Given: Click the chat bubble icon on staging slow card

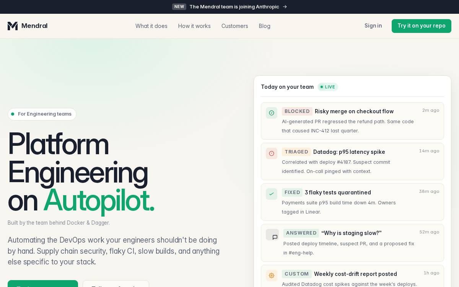Looking at the screenshot, I should tap(274, 237).
